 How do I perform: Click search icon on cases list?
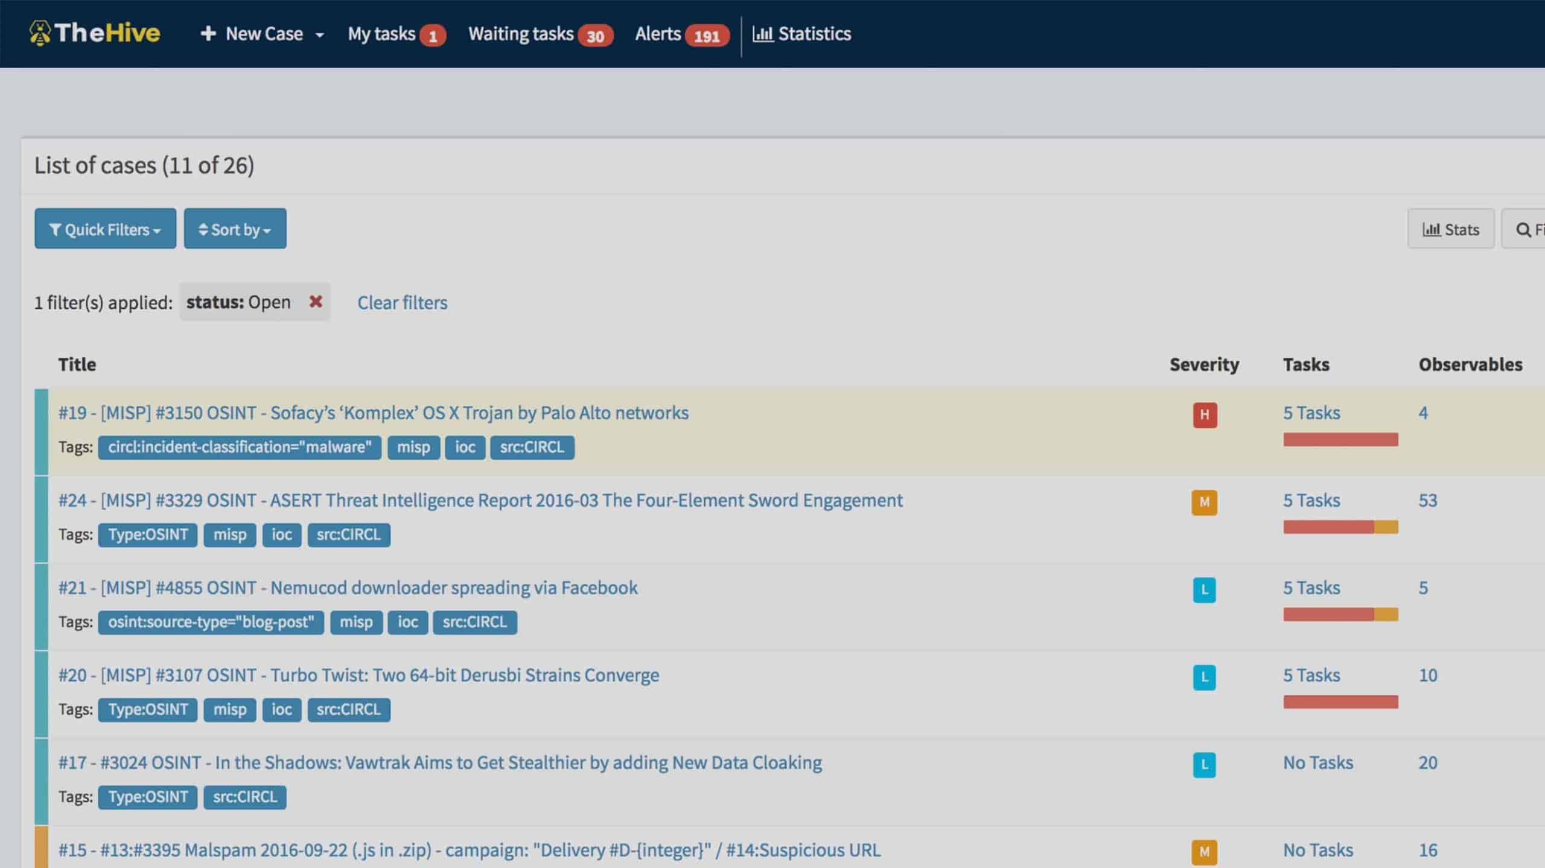click(1527, 229)
